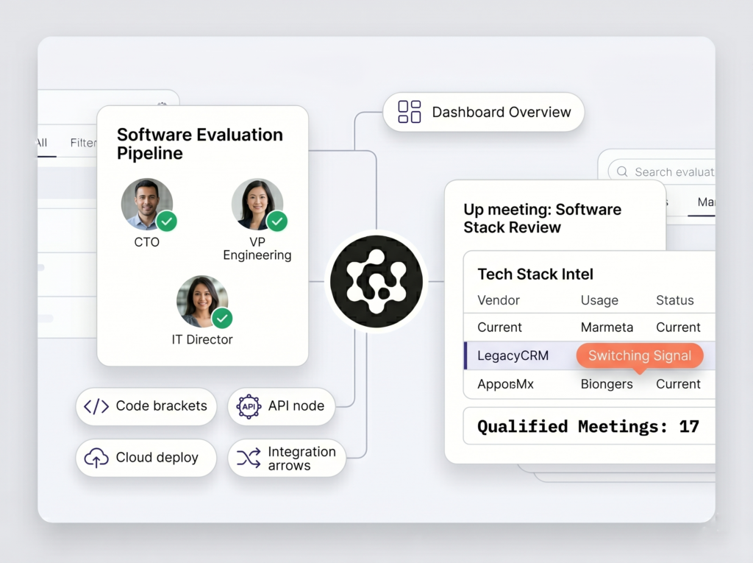The image size is (753, 563).
Task: Click the Integration arrows chip label
Action: click(301, 458)
